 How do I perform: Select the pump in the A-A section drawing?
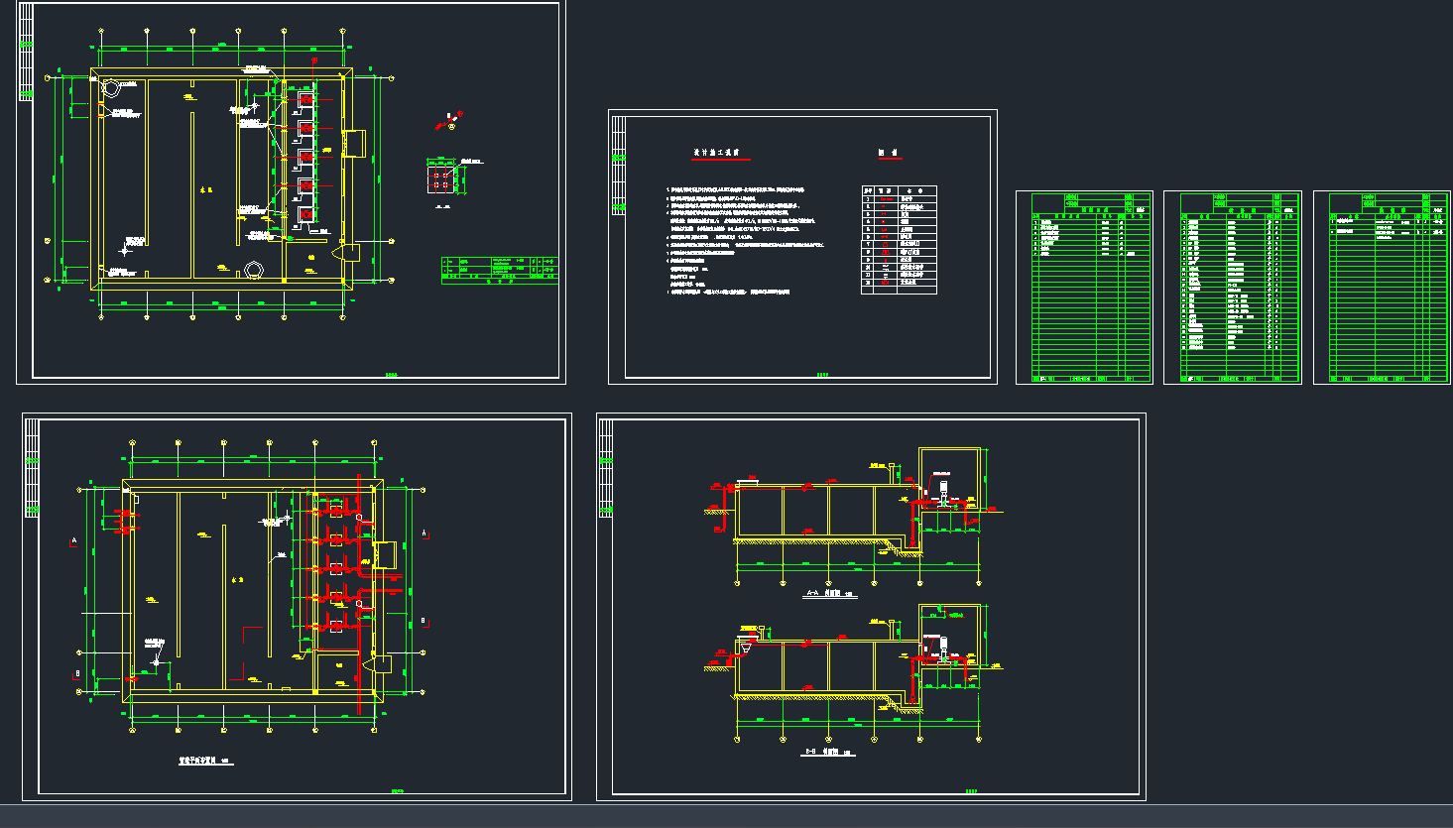(x=942, y=491)
